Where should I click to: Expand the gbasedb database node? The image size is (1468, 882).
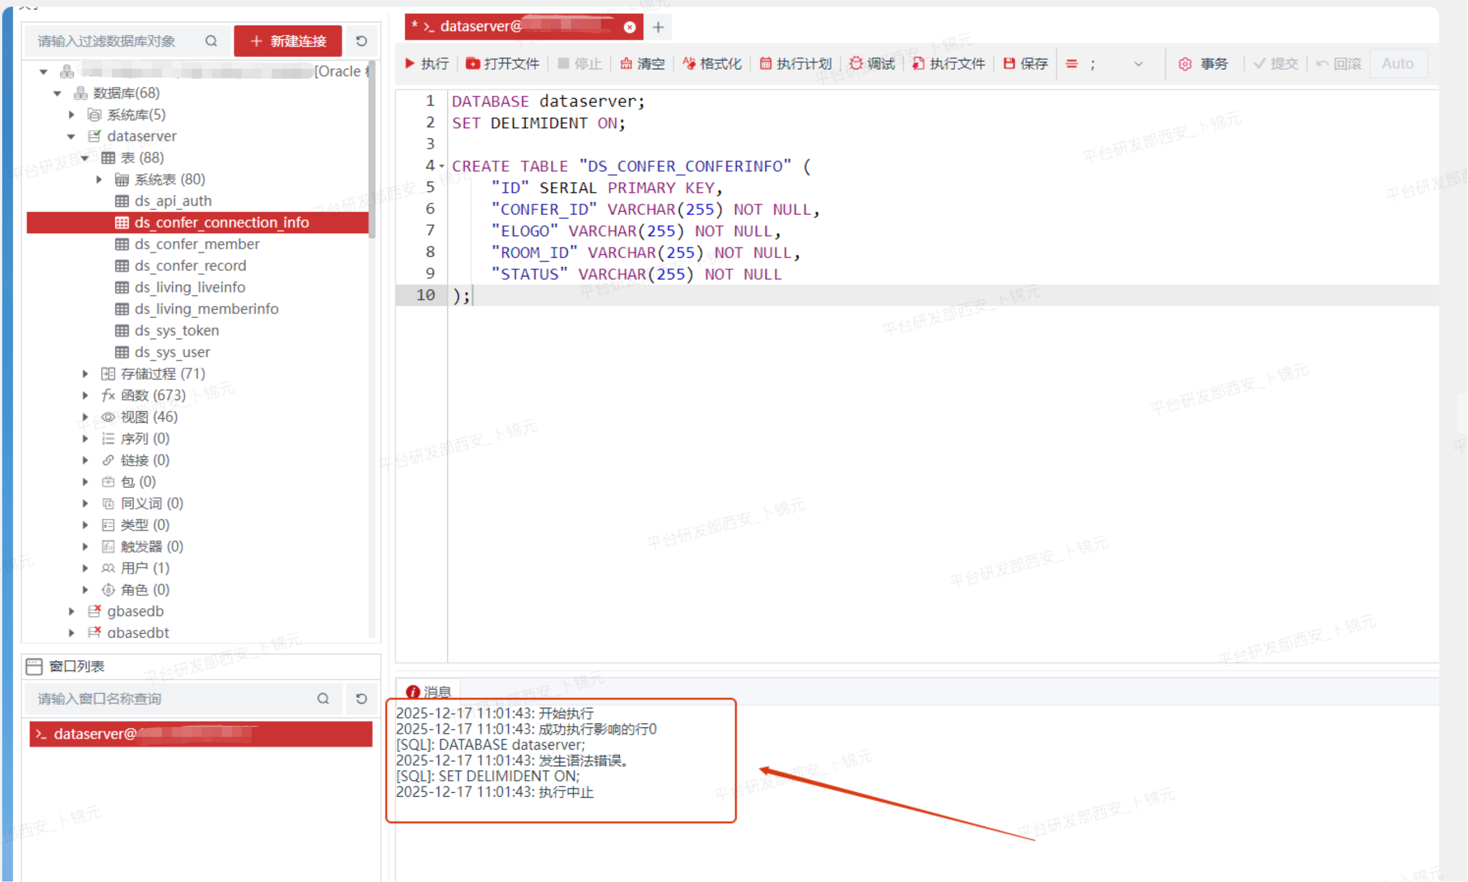tap(72, 612)
